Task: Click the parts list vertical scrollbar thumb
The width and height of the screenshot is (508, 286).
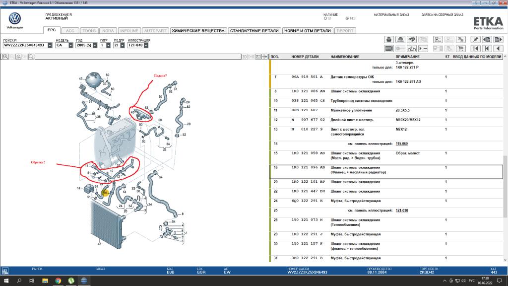Action: coord(505,186)
